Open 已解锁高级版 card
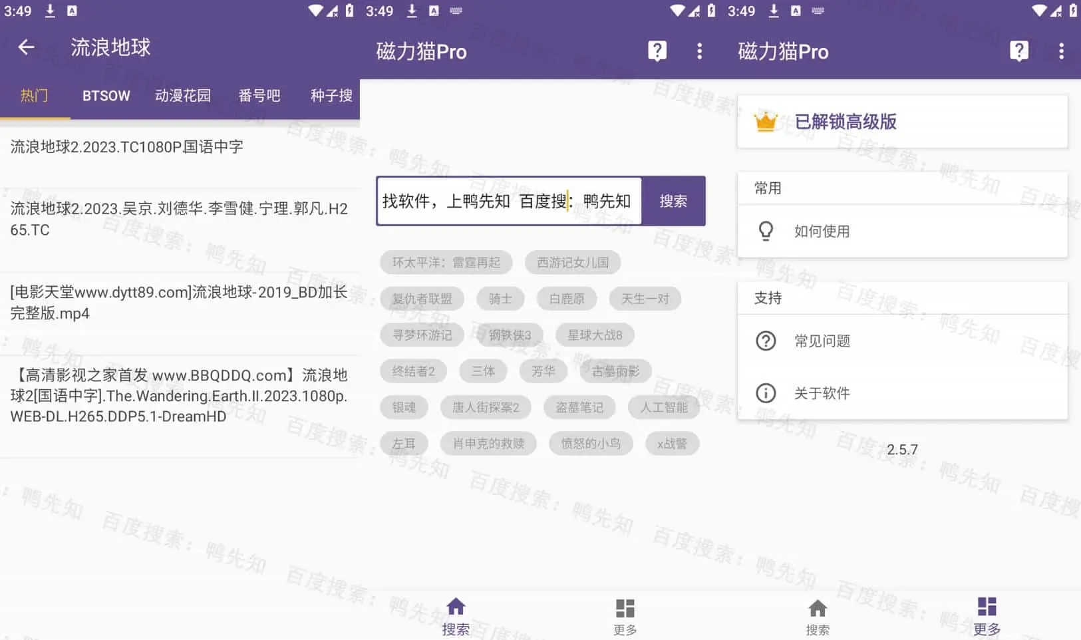1081x640 pixels. point(902,122)
